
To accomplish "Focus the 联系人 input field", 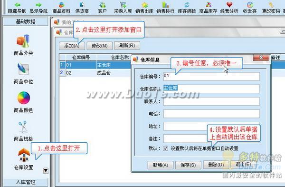I will tap(211, 101).
